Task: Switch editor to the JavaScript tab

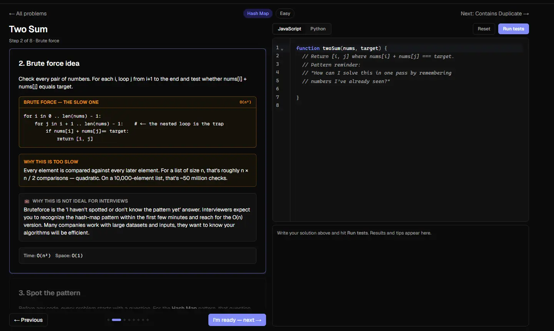Action: click(289, 29)
